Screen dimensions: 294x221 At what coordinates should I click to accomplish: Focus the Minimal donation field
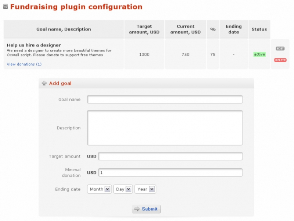(170, 172)
